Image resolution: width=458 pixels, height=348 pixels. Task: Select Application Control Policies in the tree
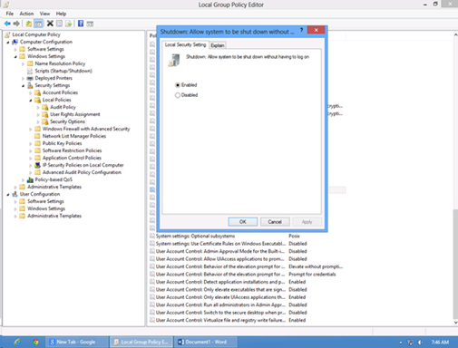point(72,158)
